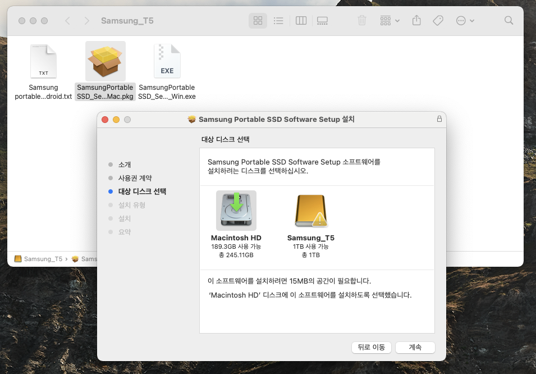The image size is (536, 374).
Task: Select the SamsungPortable SSD Win.exe file
Action: point(167,72)
